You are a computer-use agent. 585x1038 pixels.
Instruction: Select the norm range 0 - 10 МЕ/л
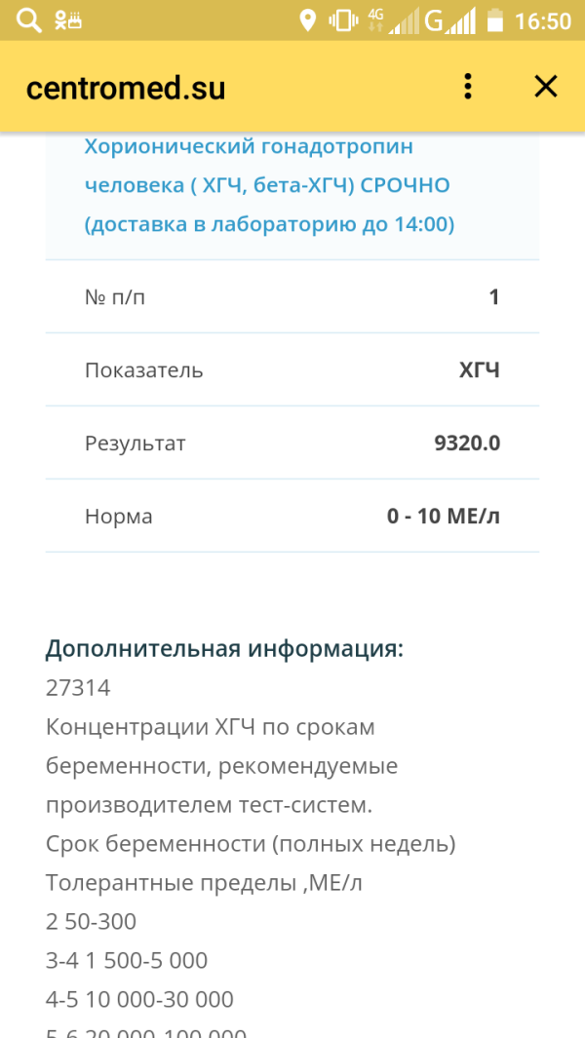coord(444,517)
